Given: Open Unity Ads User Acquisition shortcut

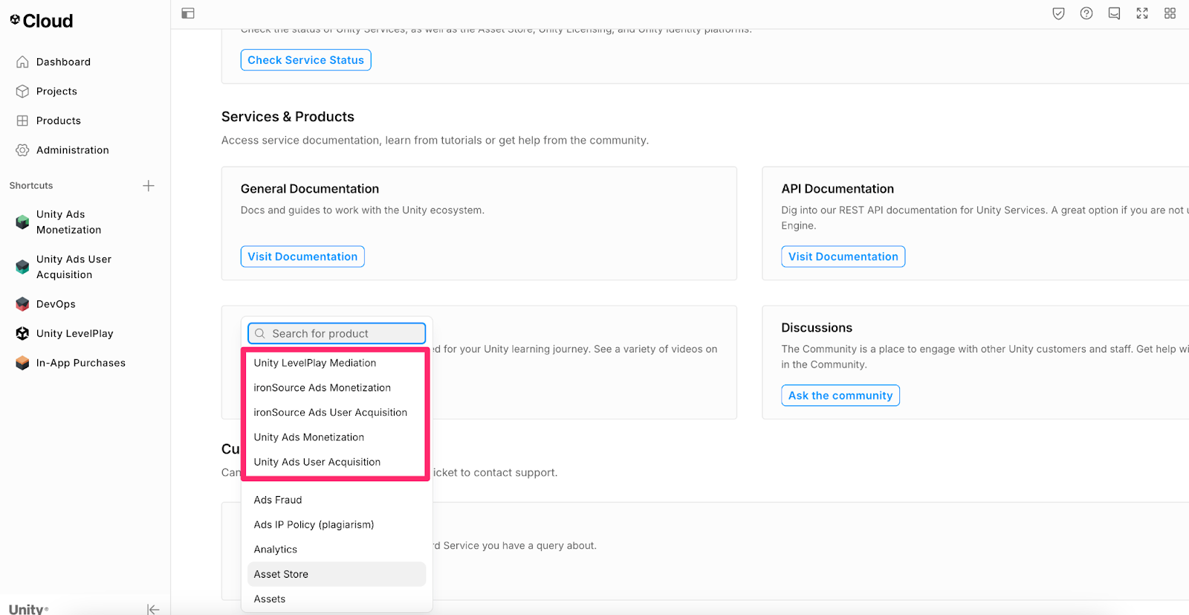Looking at the screenshot, I should click(x=74, y=267).
